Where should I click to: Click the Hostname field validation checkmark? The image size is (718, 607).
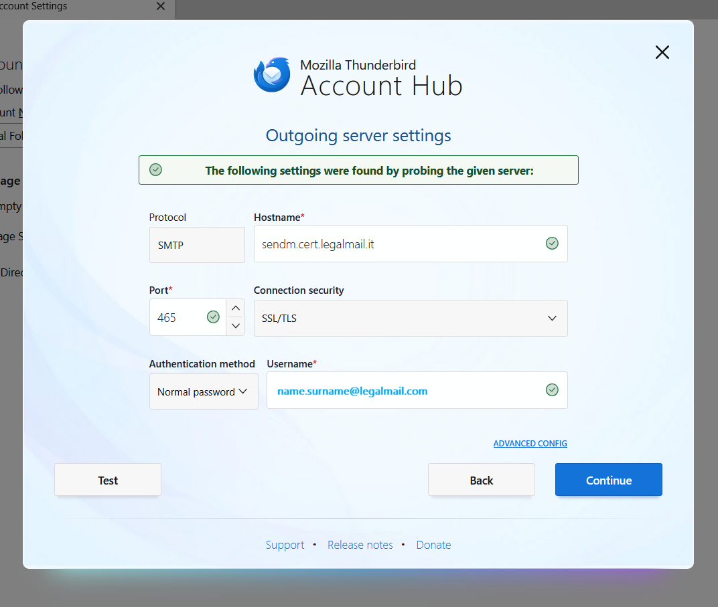(552, 244)
